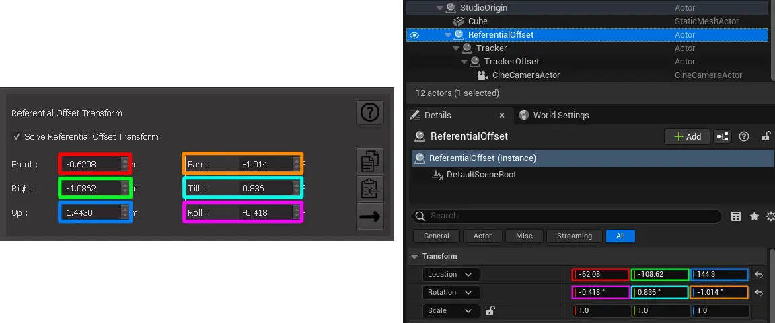Viewport: 775px width, 323px height.
Task: Click the paste transform clipboard icon
Action: 369,189
